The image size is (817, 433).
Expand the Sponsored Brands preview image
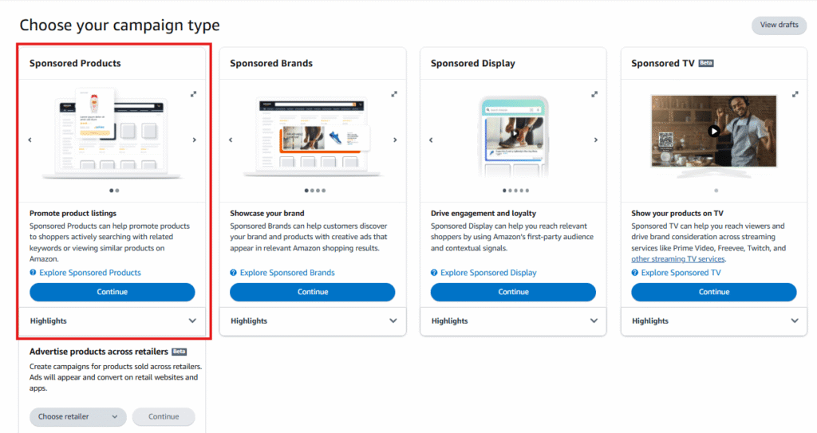(x=393, y=94)
